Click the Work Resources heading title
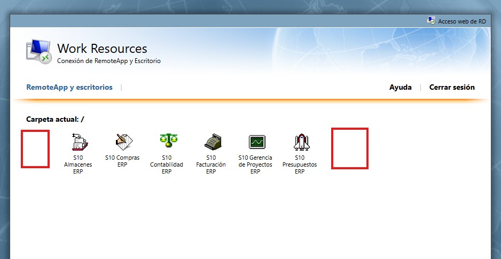Image resolution: width=501 pixels, height=259 pixels. [102, 49]
